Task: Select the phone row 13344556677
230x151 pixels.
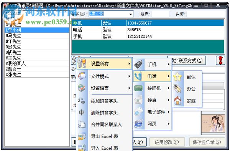Action: coord(148,23)
